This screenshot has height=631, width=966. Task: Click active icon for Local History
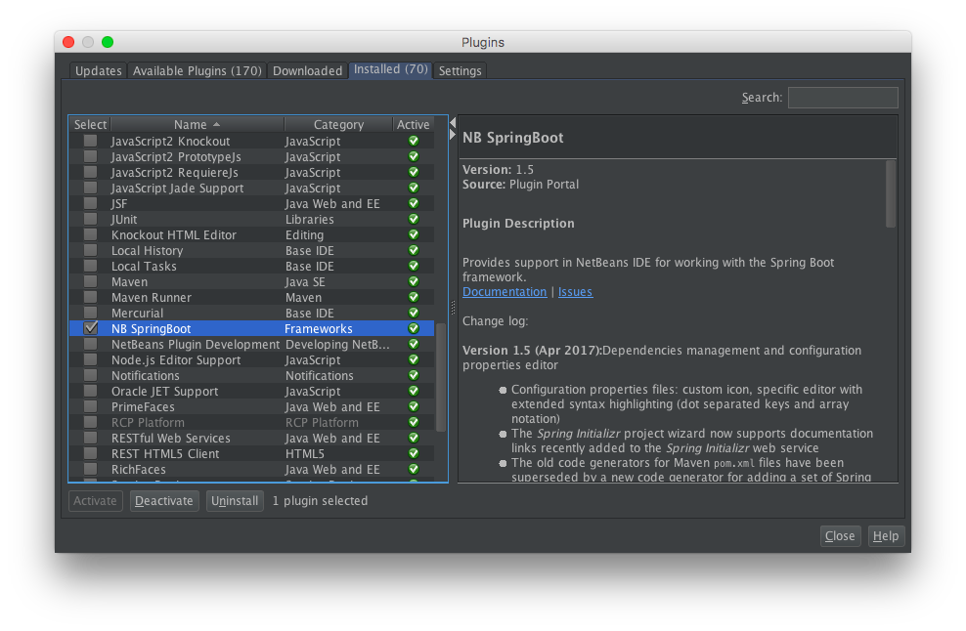(x=414, y=251)
